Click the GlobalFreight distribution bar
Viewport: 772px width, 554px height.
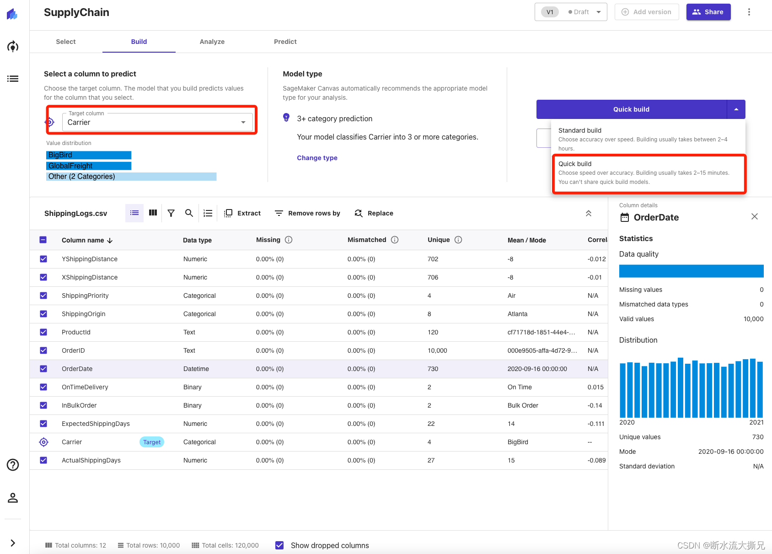coord(89,166)
